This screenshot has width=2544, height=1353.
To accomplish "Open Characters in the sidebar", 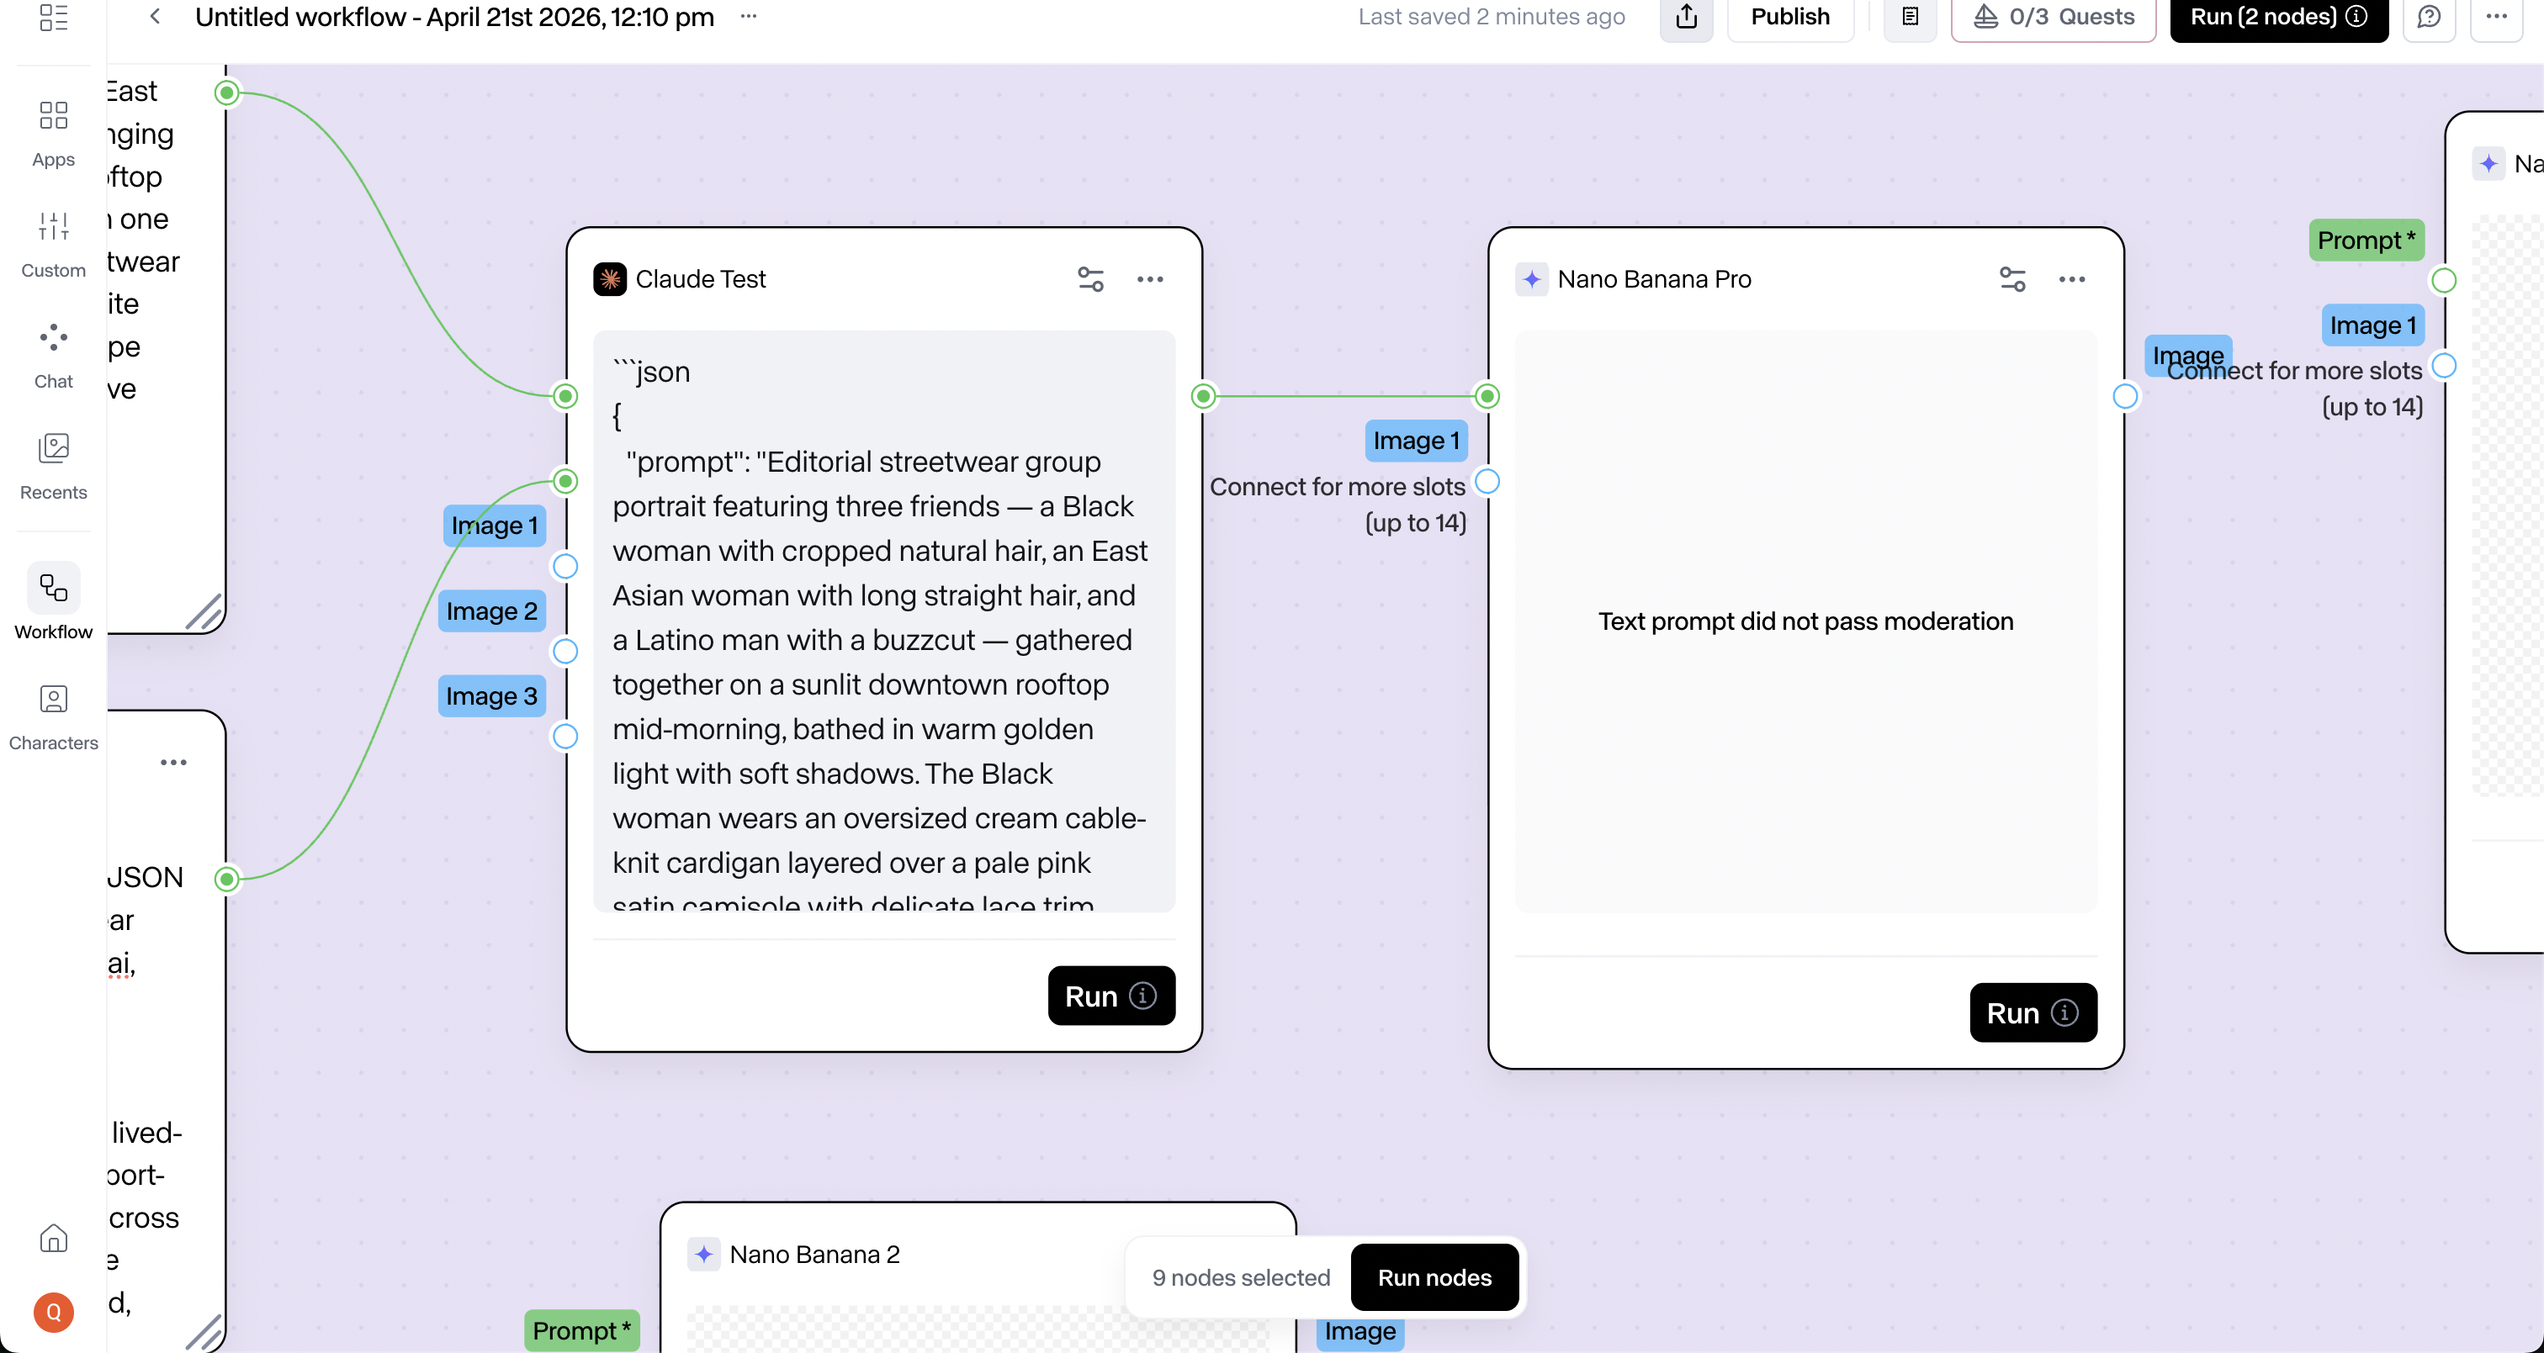I will (53, 717).
